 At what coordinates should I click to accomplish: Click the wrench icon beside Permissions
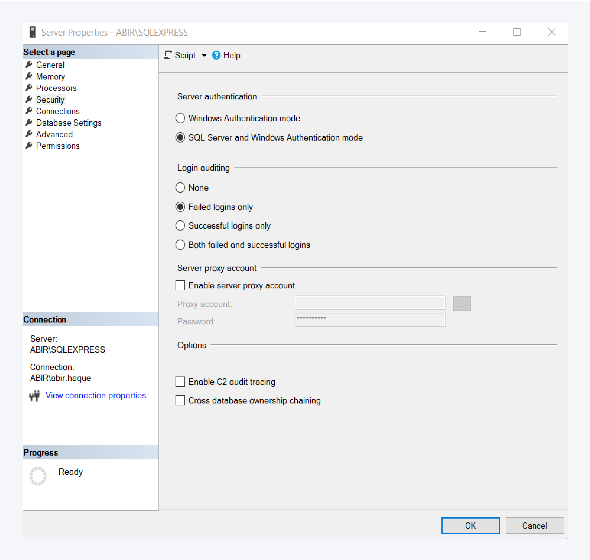(x=29, y=146)
